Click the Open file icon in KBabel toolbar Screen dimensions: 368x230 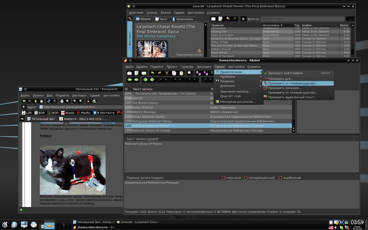(x=129, y=73)
